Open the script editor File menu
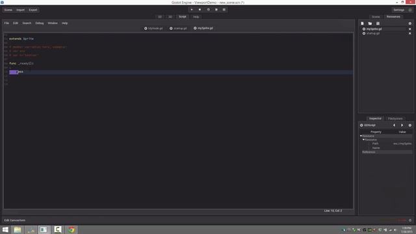The width and height of the screenshot is (416, 234). tap(6, 23)
